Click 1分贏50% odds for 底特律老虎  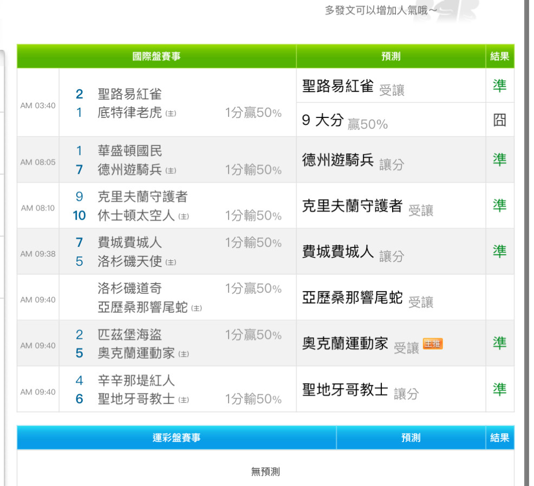[253, 113]
